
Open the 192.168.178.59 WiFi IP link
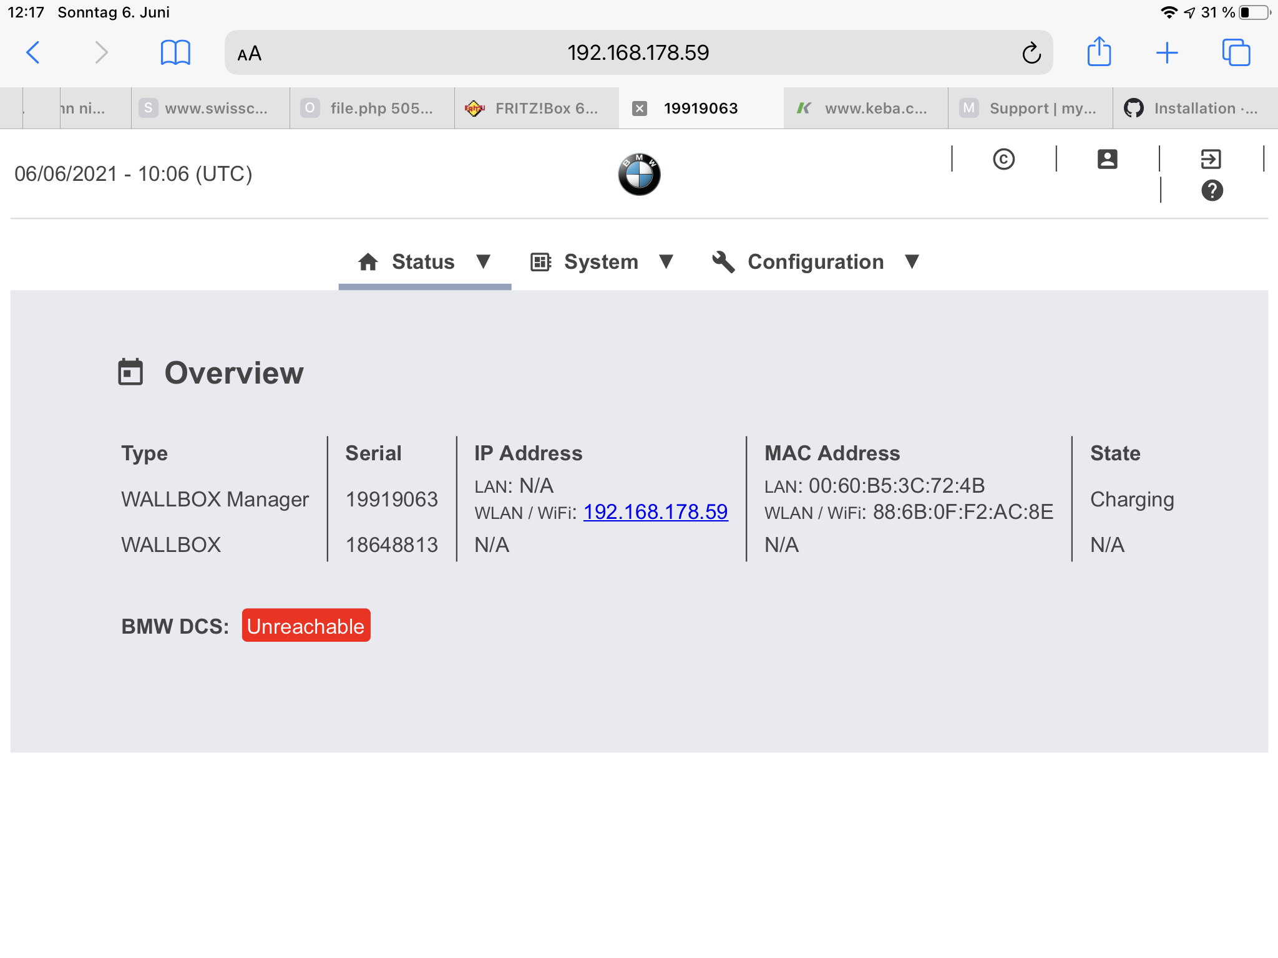pos(655,512)
